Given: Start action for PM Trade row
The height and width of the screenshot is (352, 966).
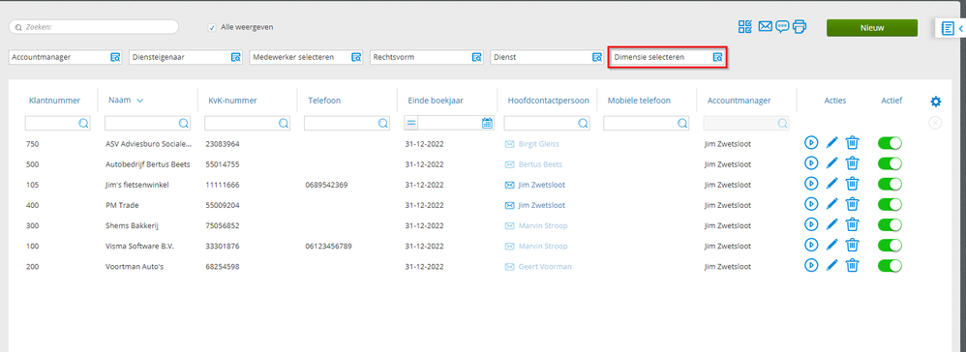Looking at the screenshot, I should pos(811,204).
